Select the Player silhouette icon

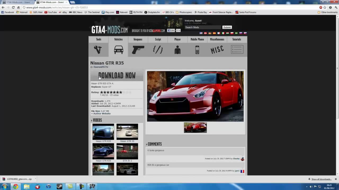click(x=177, y=50)
